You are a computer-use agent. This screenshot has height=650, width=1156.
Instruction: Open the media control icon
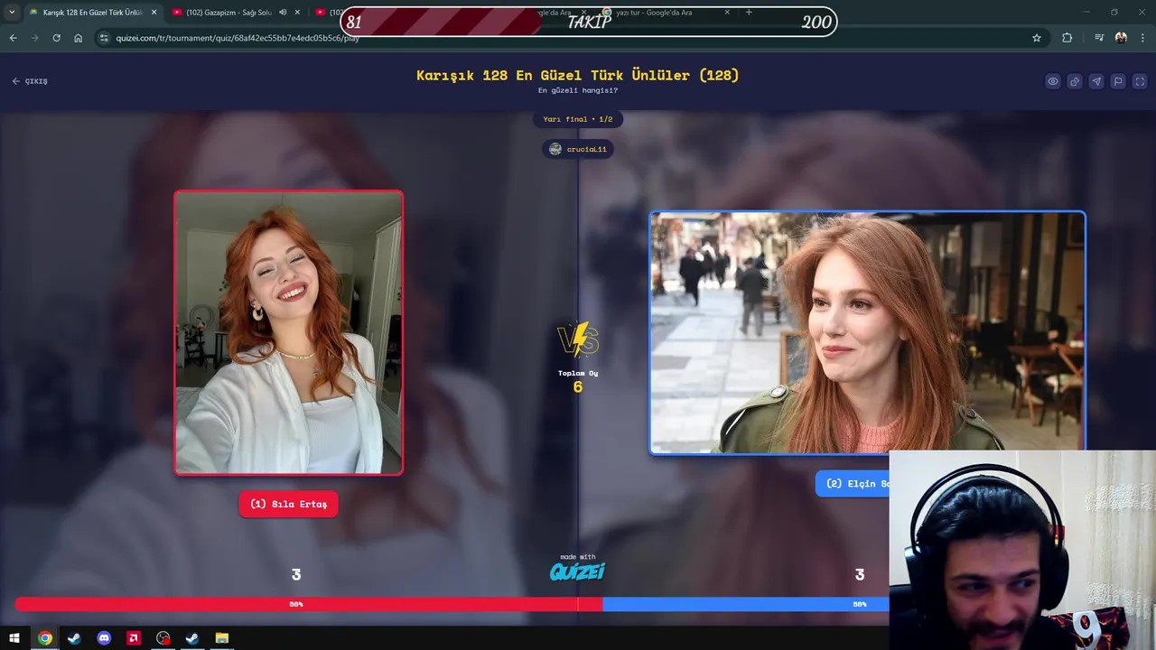1099,38
